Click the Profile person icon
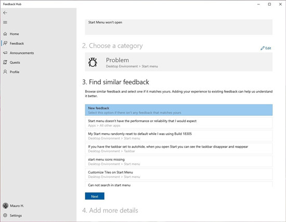 click(x=5, y=72)
